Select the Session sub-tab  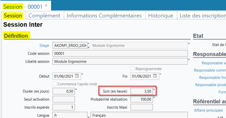coord(13,16)
